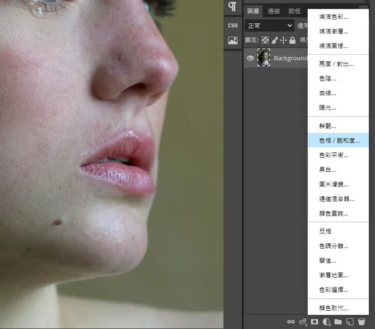Viewport: 375px width, 329px height.
Task: Switch to the 路徑 tab
Action: (294, 11)
